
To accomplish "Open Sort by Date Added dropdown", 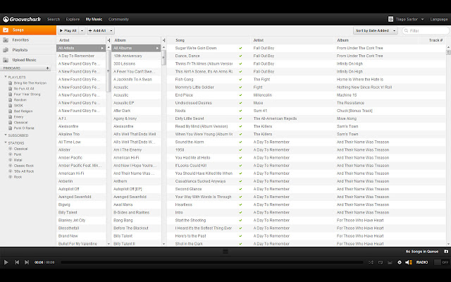I will [376, 30].
